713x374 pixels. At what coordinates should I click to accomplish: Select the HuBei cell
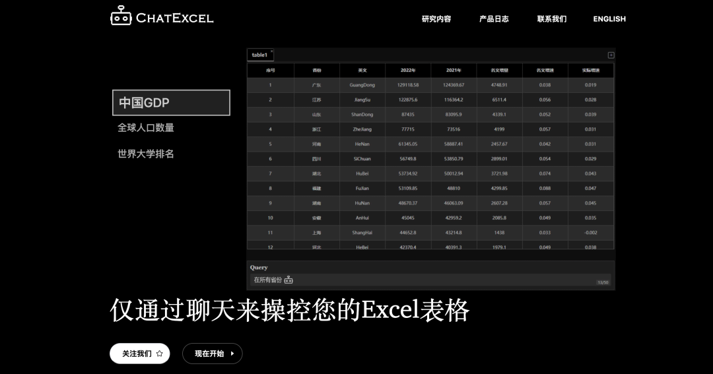tap(362, 173)
